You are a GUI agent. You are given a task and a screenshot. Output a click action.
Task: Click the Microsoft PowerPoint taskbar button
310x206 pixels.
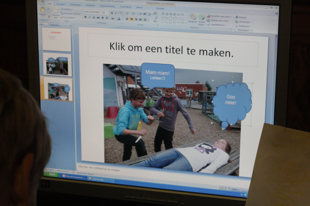click(x=73, y=177)
